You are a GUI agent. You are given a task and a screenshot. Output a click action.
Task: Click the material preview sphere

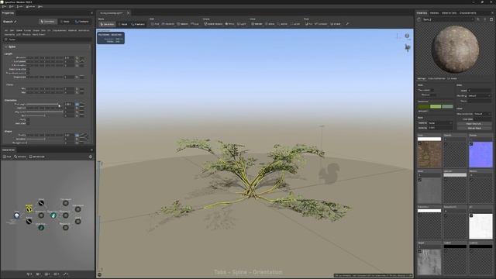click(455, 49)
